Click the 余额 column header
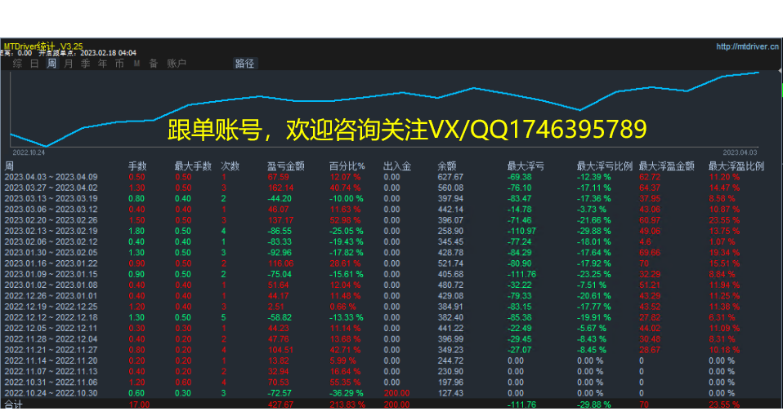783x411 pixels. pos(446,166)
